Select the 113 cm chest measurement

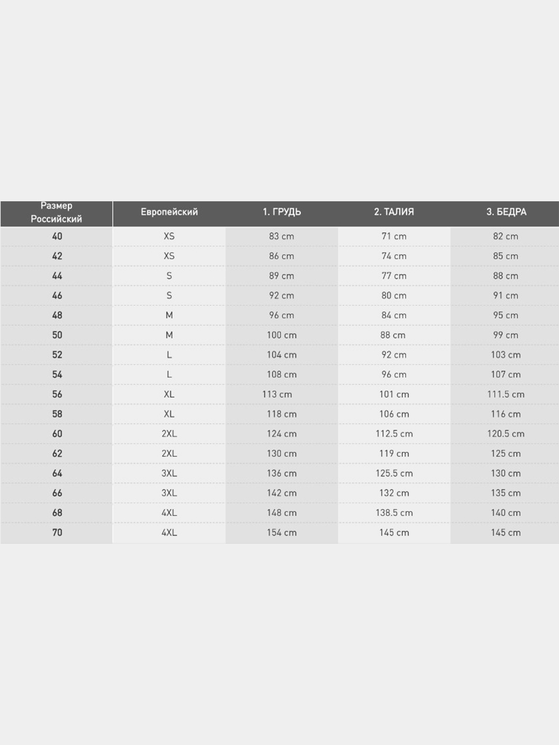pyautogui.click(x=277, y=394)
